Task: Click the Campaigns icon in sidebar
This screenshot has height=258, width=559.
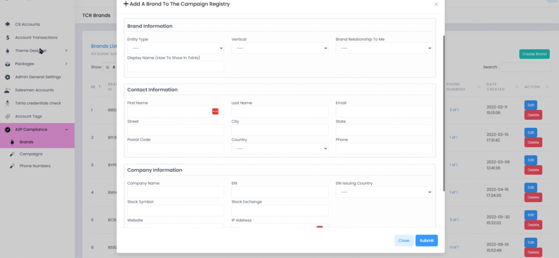Action: [x=12, y=154]
